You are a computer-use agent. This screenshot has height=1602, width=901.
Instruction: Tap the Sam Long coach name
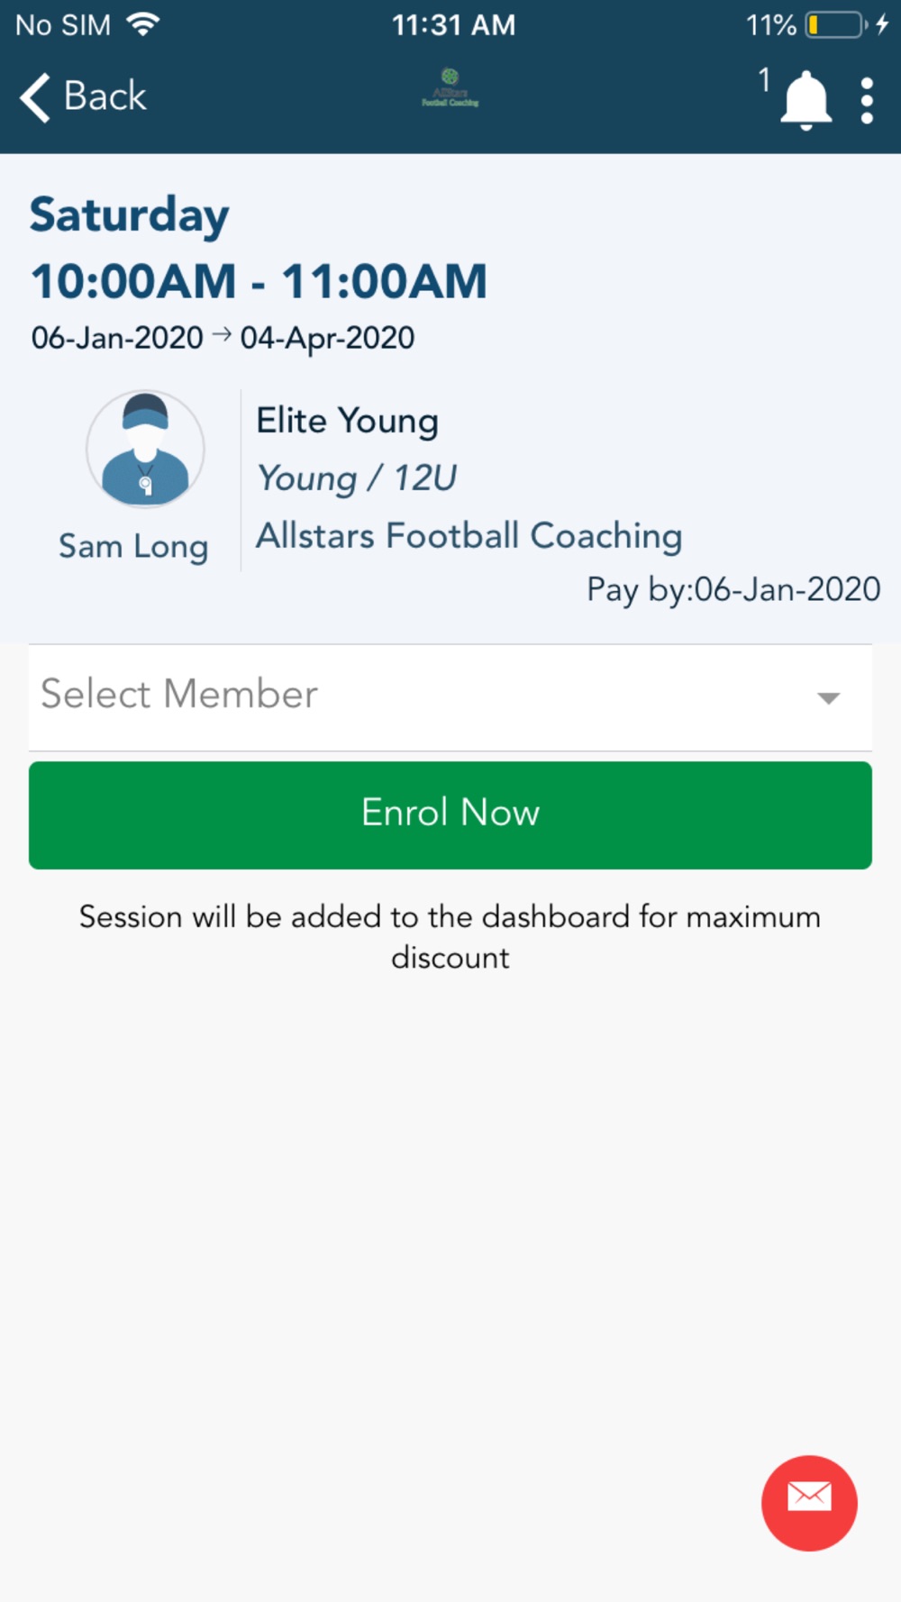tap(133, 547)
